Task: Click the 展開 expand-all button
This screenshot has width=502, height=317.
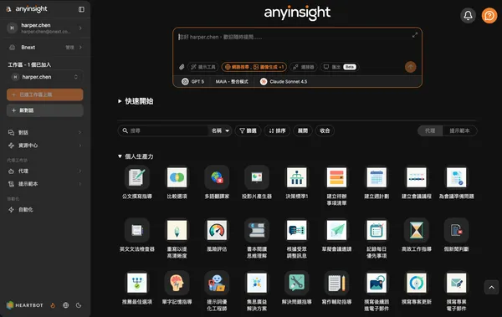Action: [303, 130]
